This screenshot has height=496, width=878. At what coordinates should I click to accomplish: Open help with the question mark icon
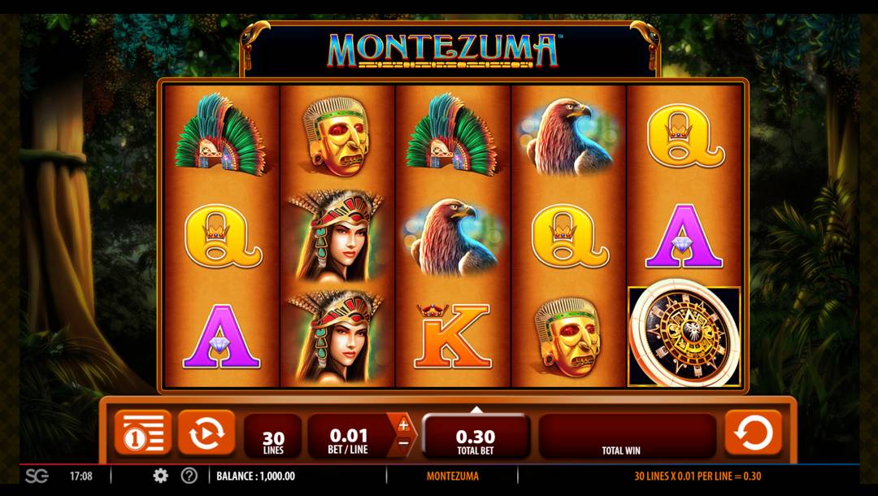(x=189, y=476)
